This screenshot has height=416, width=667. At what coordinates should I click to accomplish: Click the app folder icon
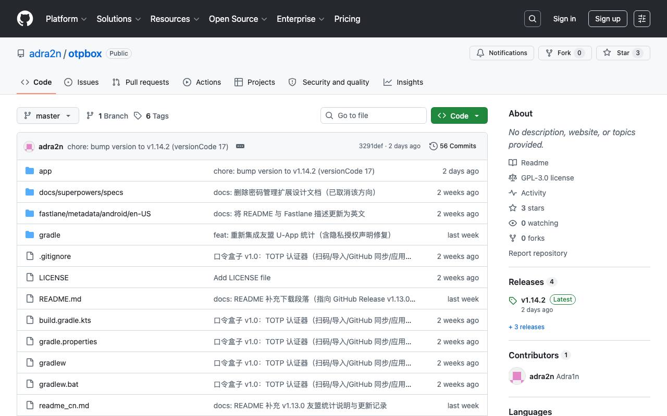(30, 171)
